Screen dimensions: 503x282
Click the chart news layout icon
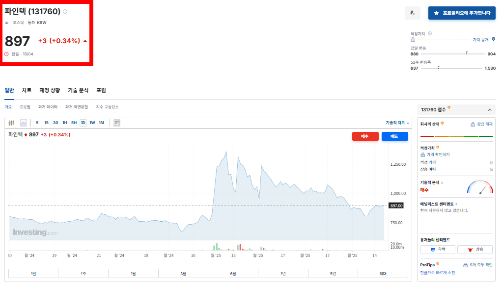point(117,123)
